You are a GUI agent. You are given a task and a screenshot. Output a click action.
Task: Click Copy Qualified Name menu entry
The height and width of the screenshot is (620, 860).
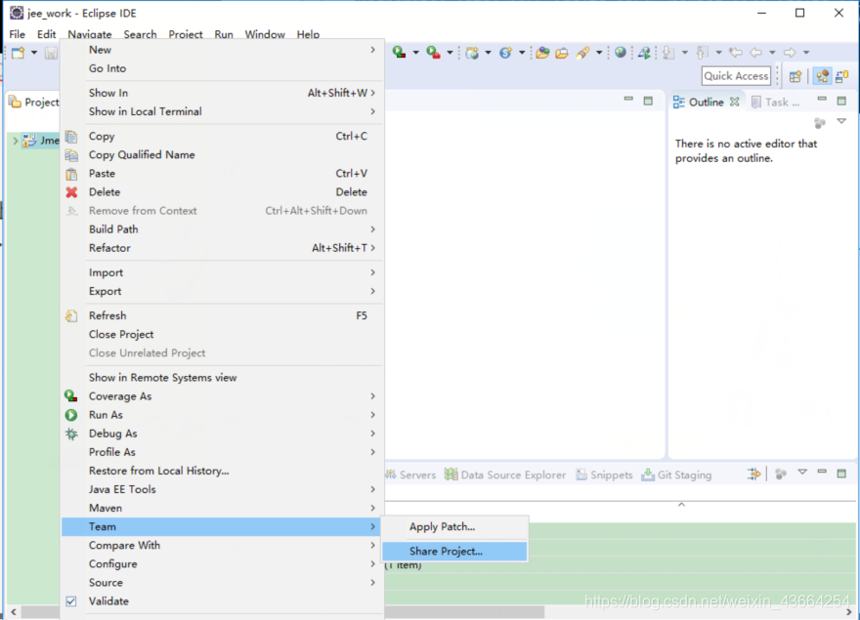click(222, 155)
